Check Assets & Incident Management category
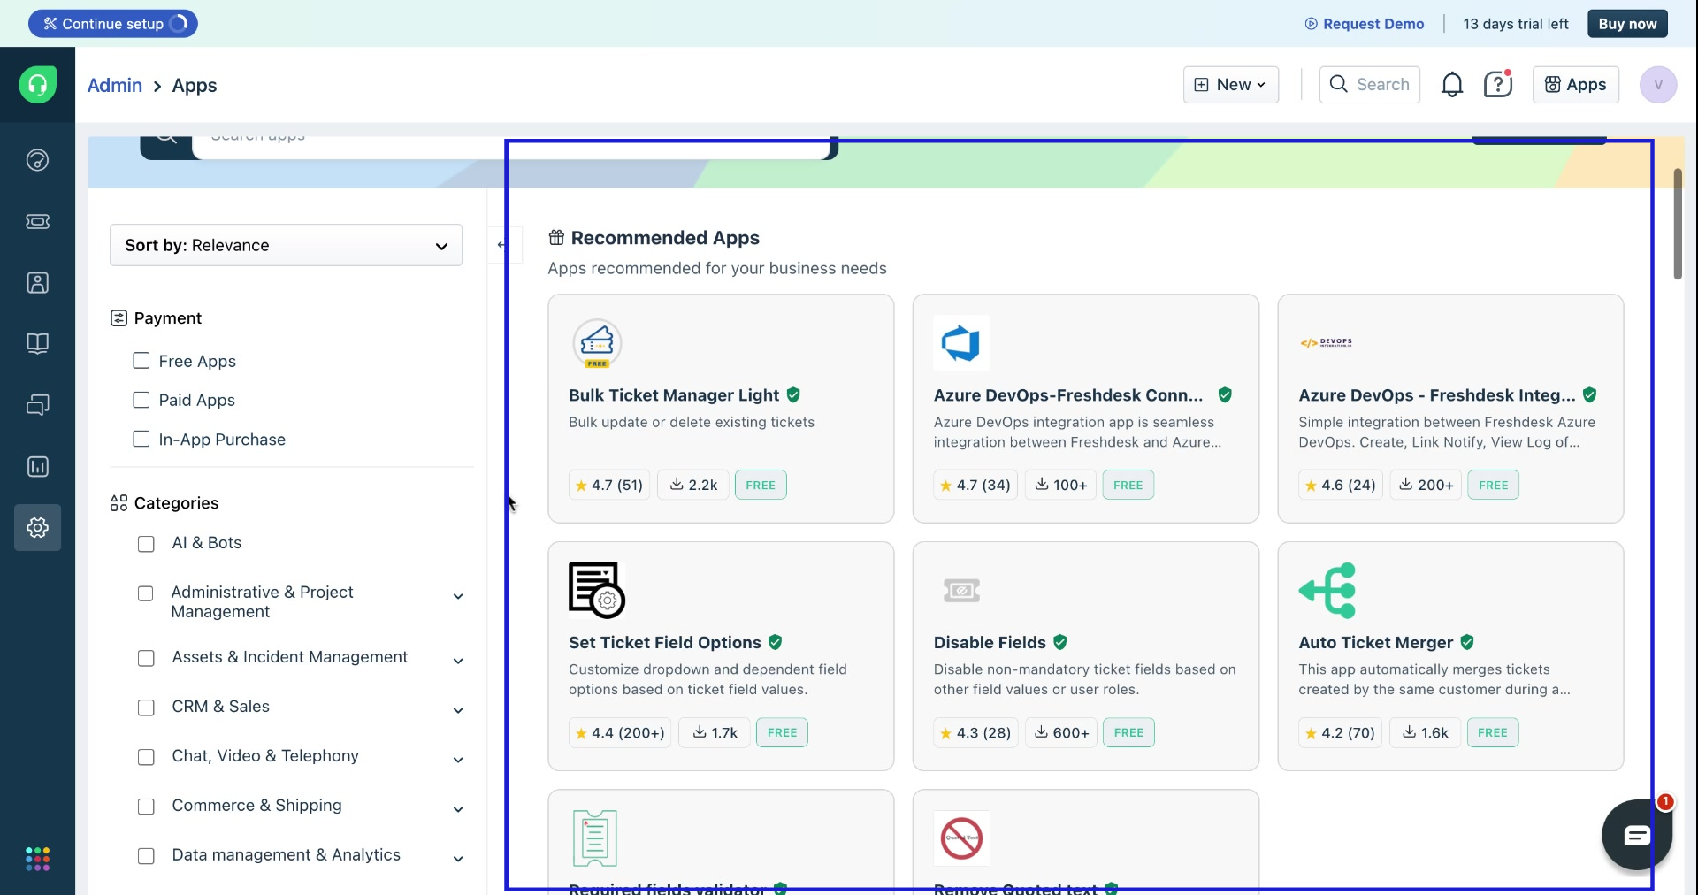This screenshot has height=895, width=1698. [146, 658]
